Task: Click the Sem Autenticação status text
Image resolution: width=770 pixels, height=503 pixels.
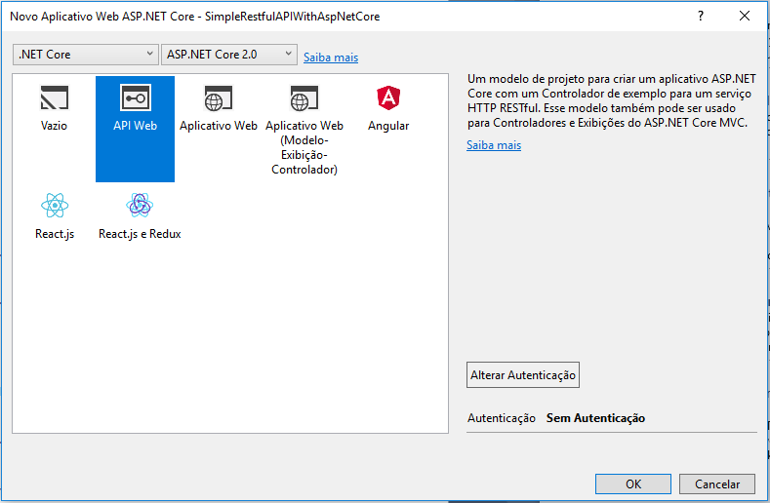Action: [x=595, y=418]
